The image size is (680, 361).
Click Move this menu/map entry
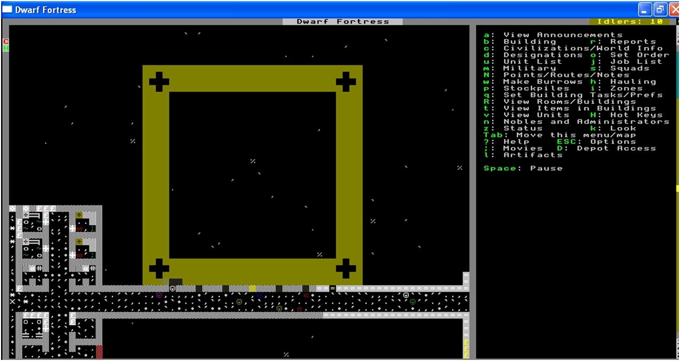560,135
